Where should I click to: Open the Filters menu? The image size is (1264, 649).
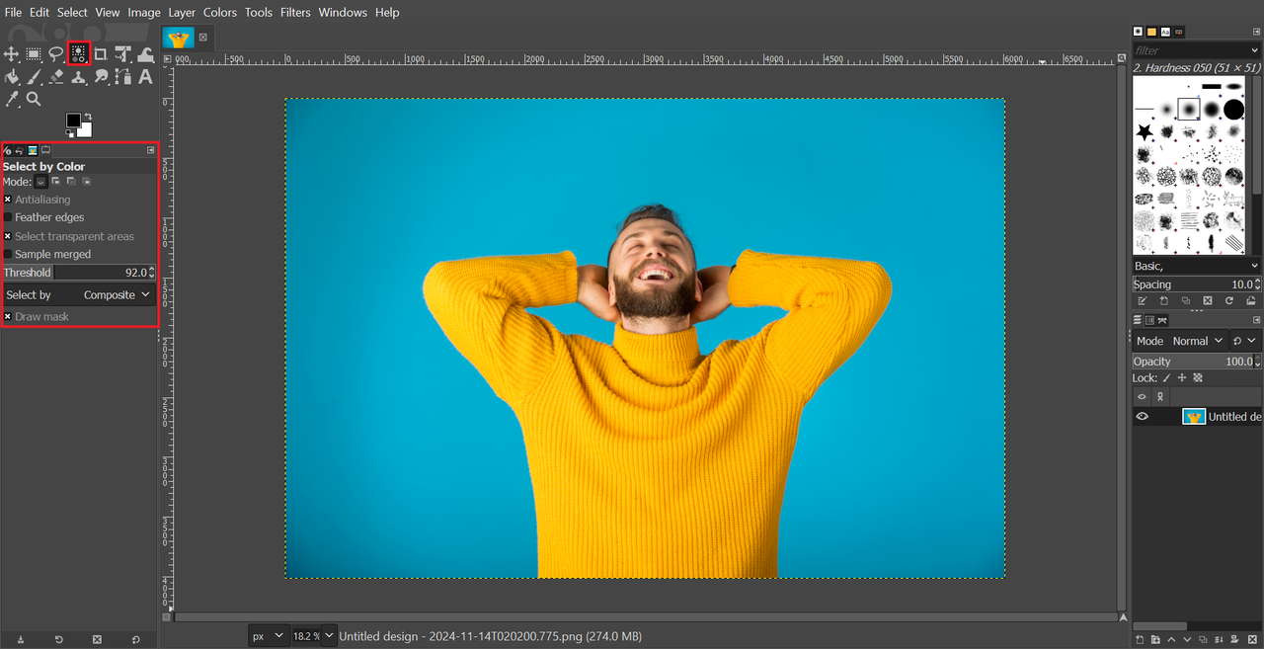click(295, 12)
